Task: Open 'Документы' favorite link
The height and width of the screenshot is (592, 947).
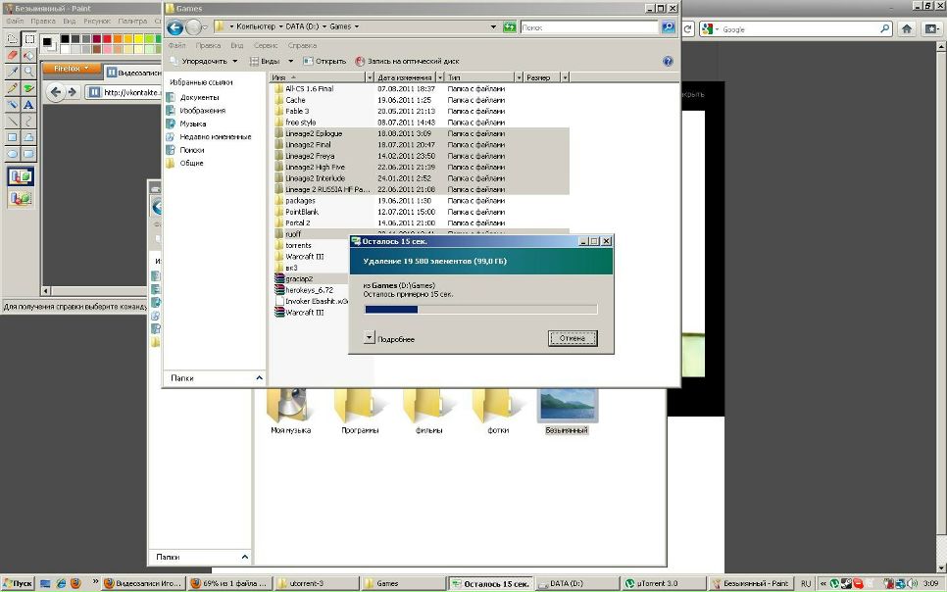Action: click(199, 97)
